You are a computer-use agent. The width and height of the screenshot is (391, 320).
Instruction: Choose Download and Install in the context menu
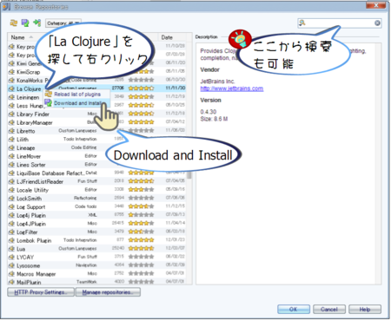point(77,103)
